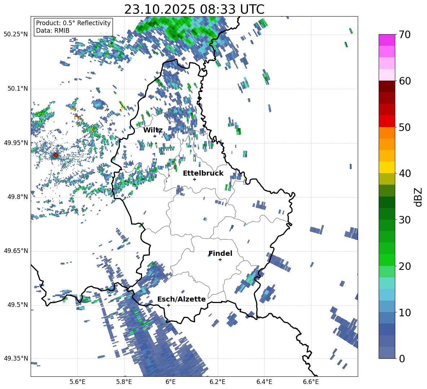Click the 50.25°N latitude label
Image resolution: width=427 pixels, height=389 pixels.
click(x=16, y=35)
